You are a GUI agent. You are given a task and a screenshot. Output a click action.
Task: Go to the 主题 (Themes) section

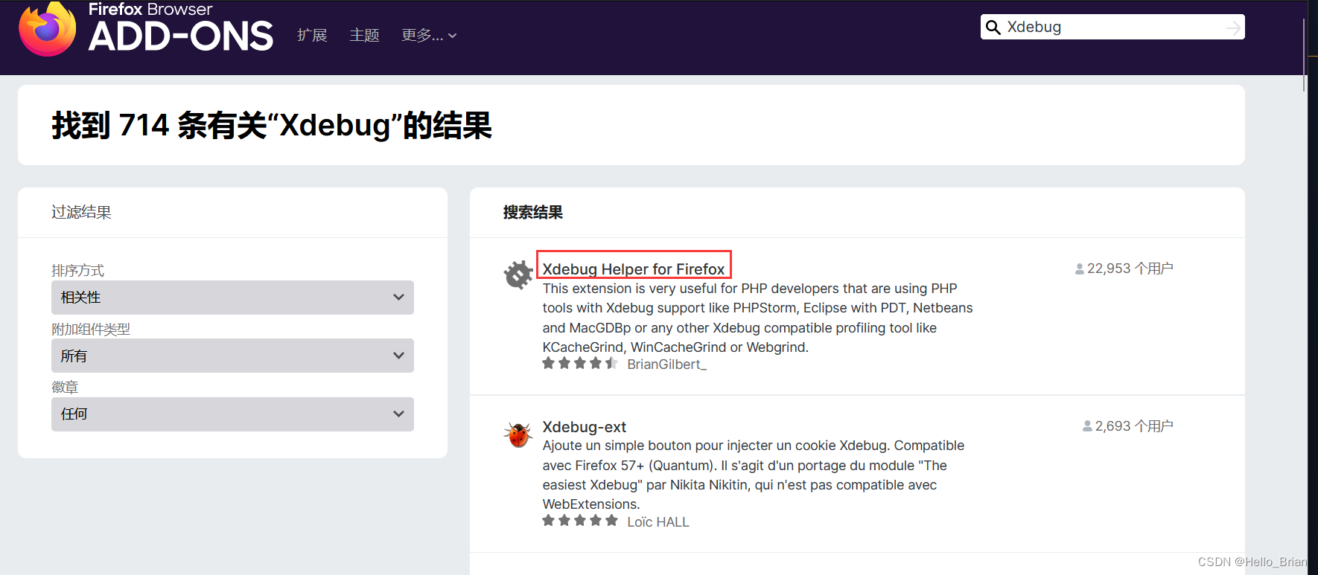[365, 35]
